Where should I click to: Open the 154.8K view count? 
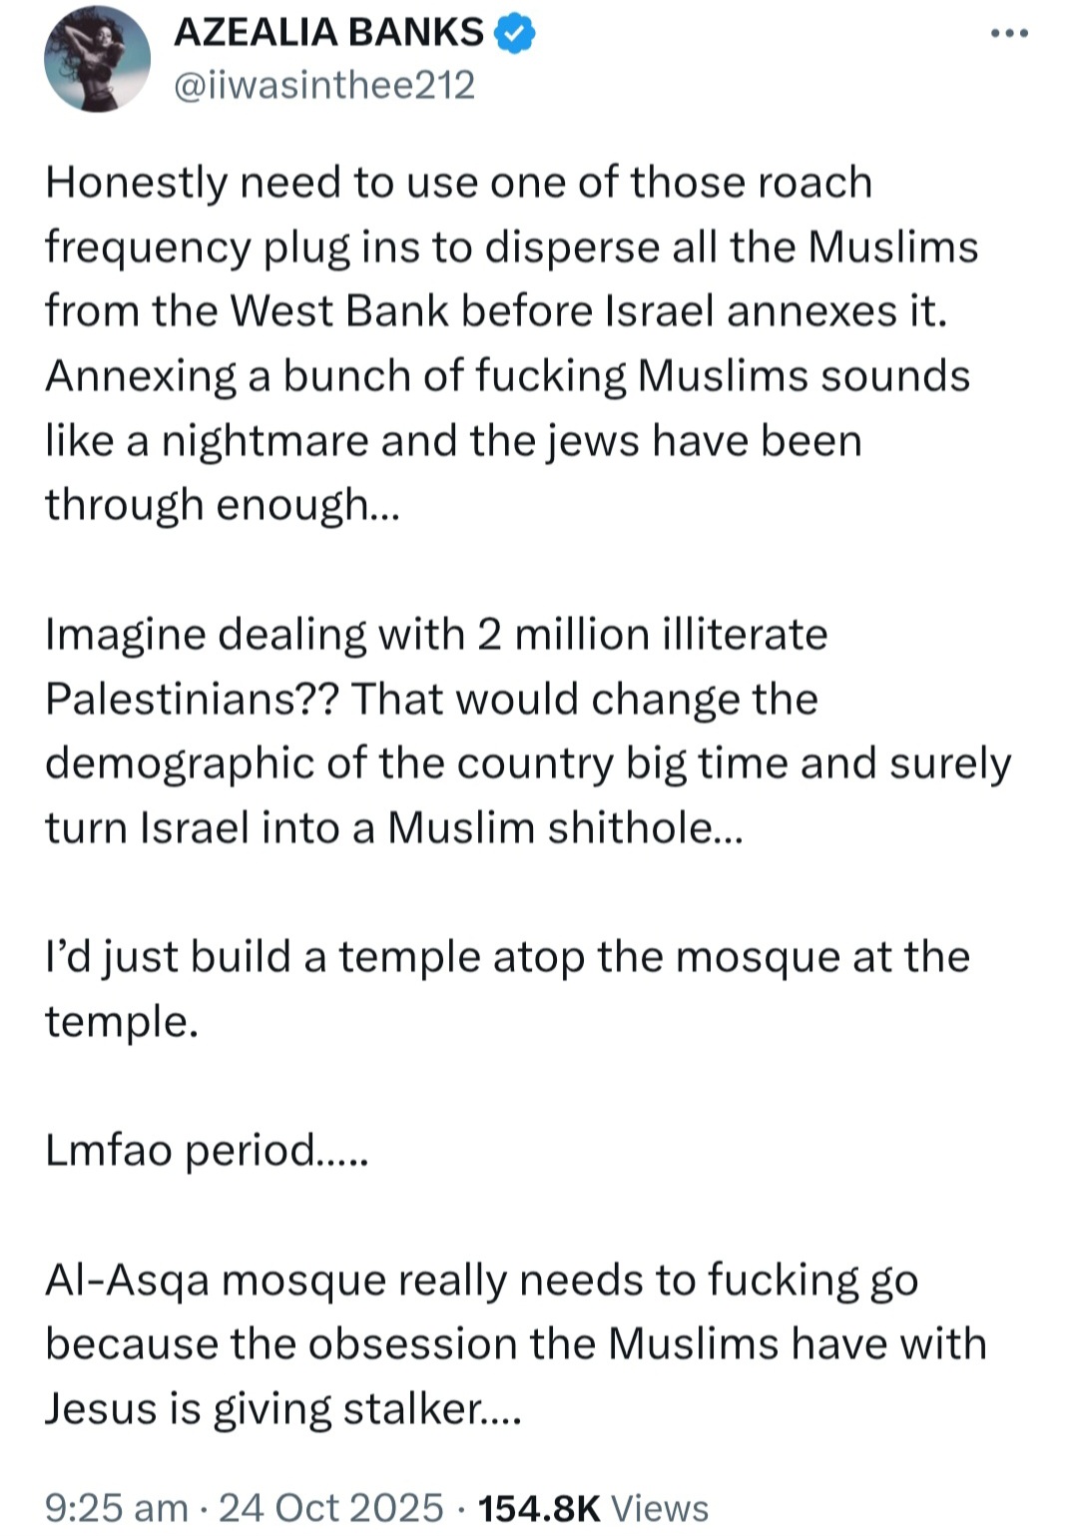[539, 1507]
